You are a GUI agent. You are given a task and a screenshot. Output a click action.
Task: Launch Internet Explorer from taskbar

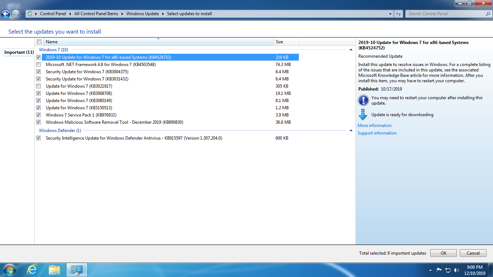32,270
